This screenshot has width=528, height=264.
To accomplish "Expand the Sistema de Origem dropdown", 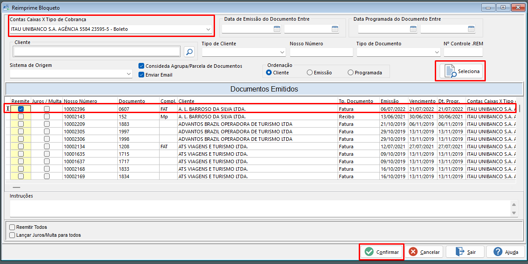I will (x=129, y=74).
